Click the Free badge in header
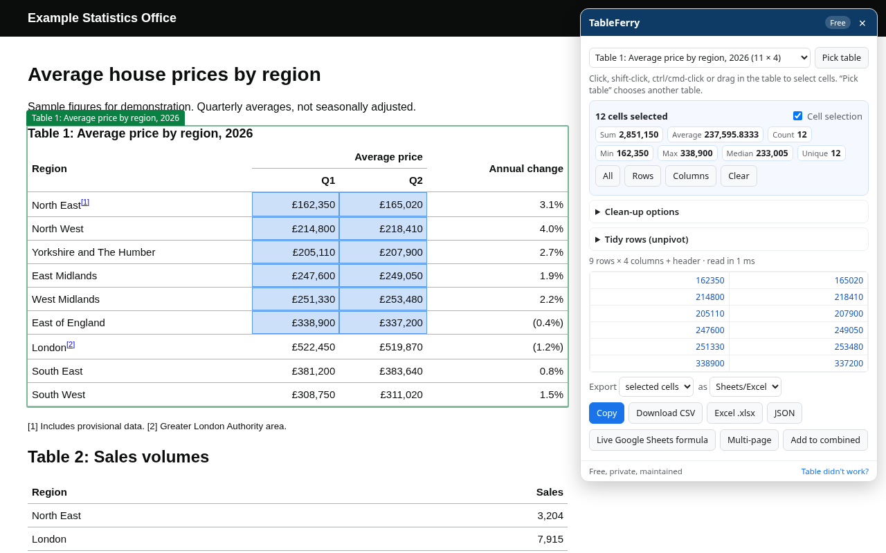 coord(838,23)
